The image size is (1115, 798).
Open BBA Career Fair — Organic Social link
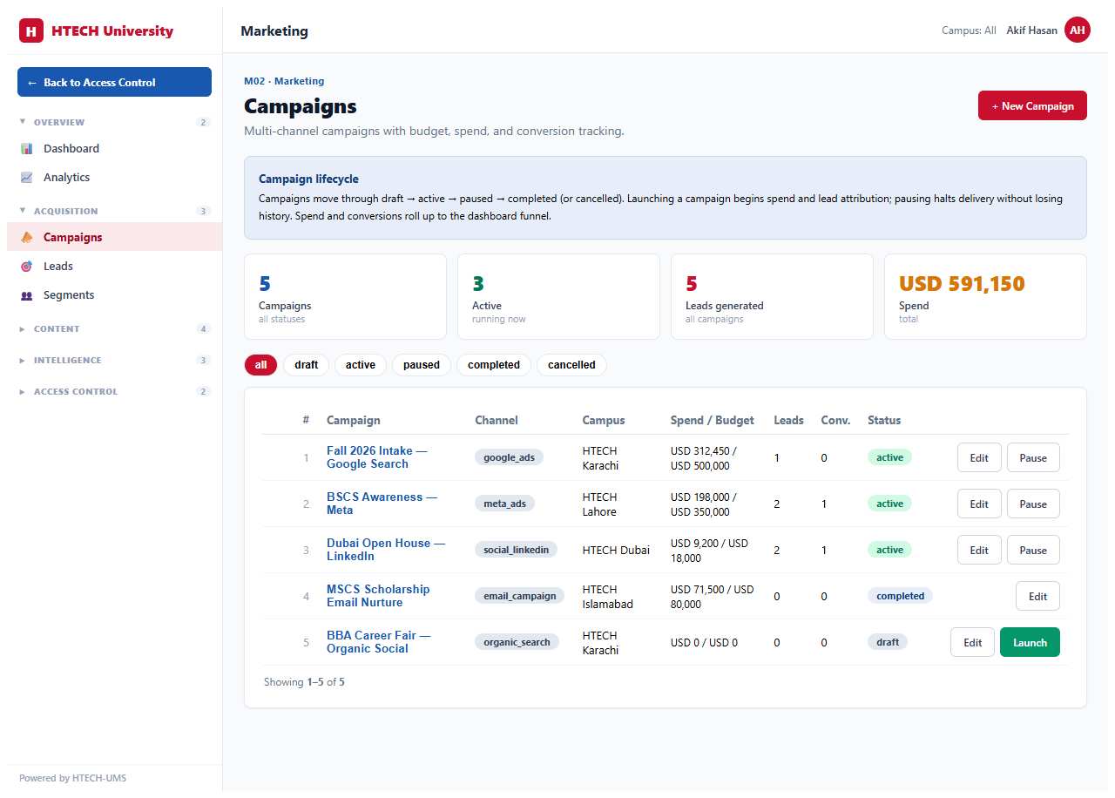[379, 642]
